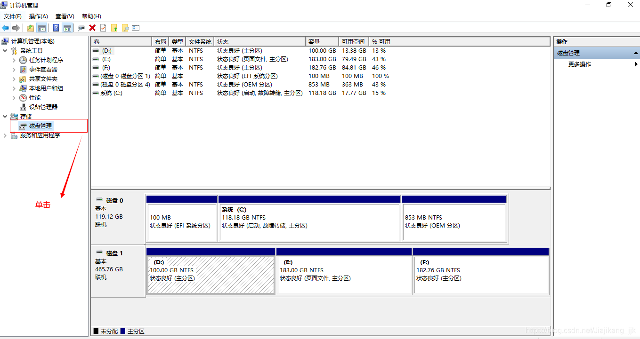Select the 设备管理器 icon in tree

click(x=23, y=107)
